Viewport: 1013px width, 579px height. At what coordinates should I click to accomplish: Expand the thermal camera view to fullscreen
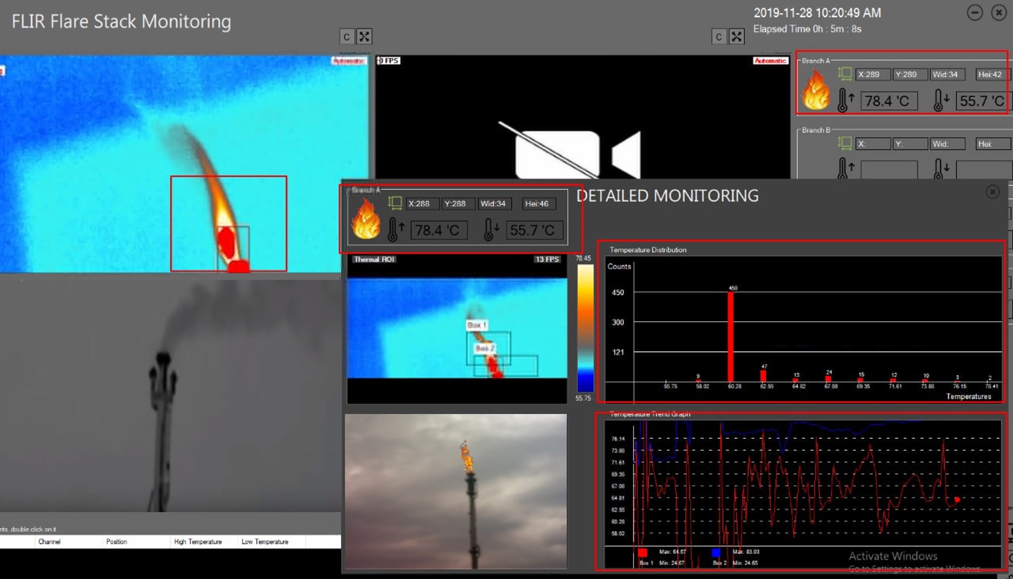coord(364,36)
